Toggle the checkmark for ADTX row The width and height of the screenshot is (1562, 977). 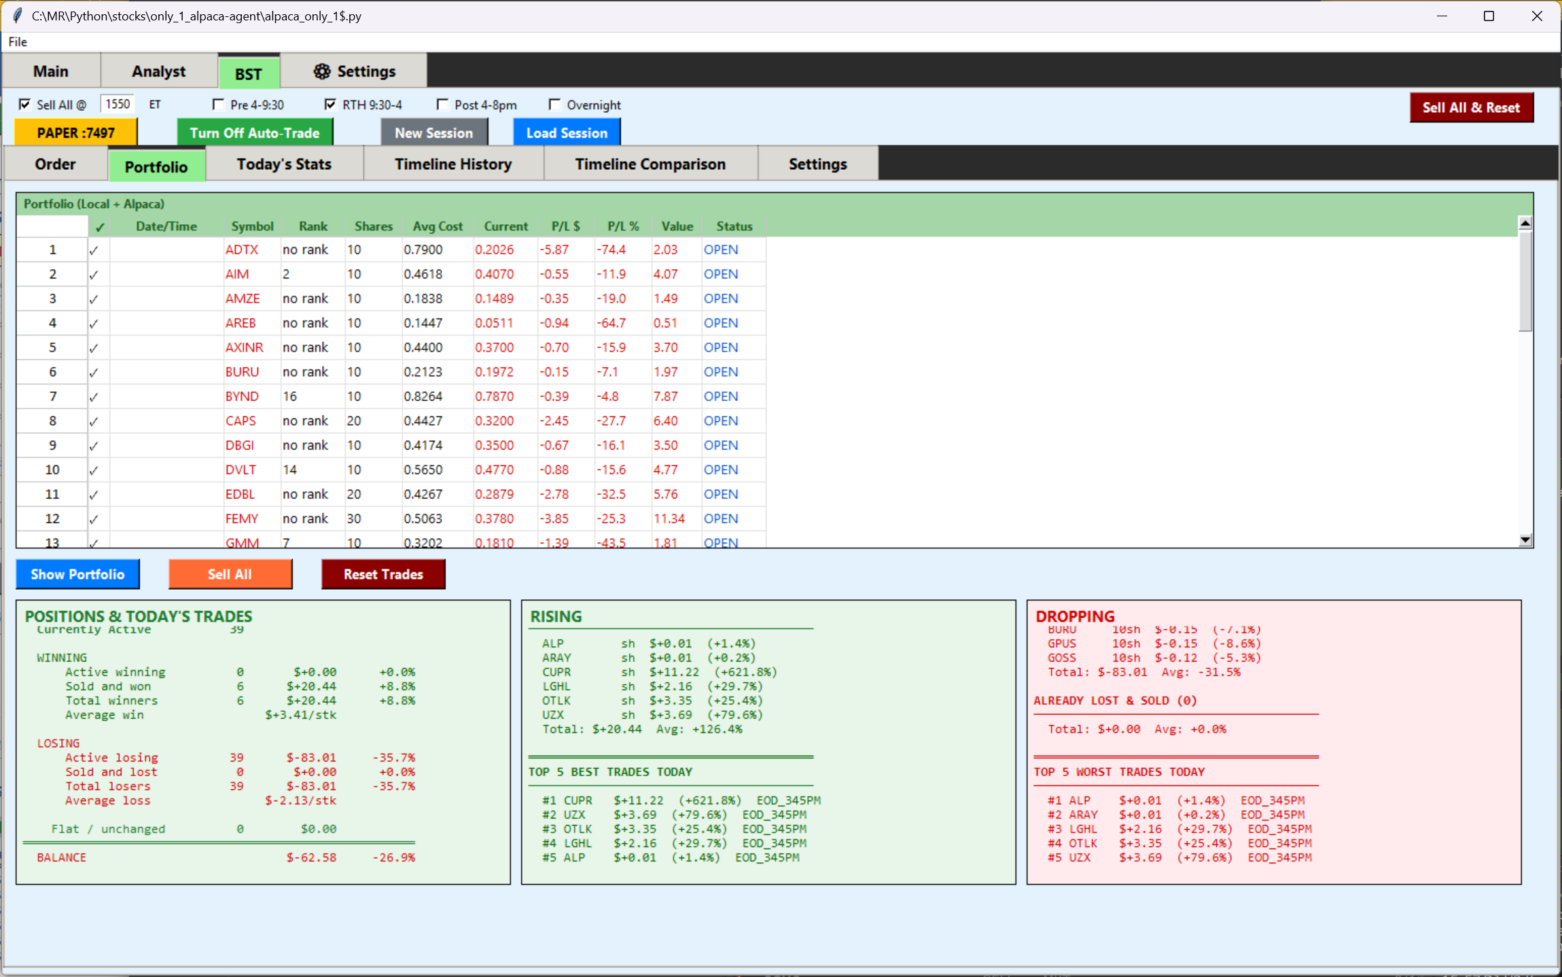tap(94, 250)
